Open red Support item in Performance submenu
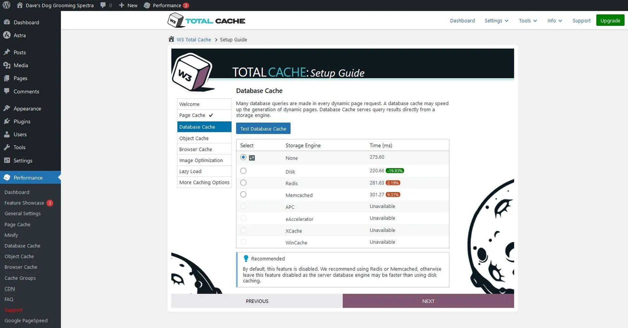The width and height of the screenshot is (628, 328). (14, 310)
